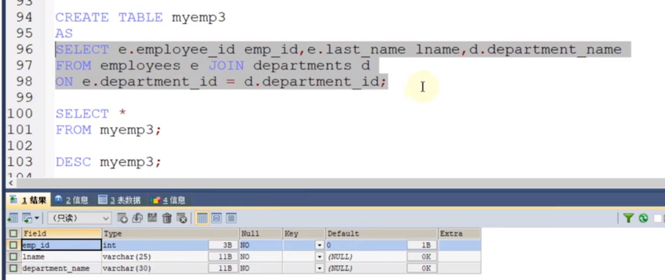
Task: Select the lname field cell
Action: click(x=61, y=256)
